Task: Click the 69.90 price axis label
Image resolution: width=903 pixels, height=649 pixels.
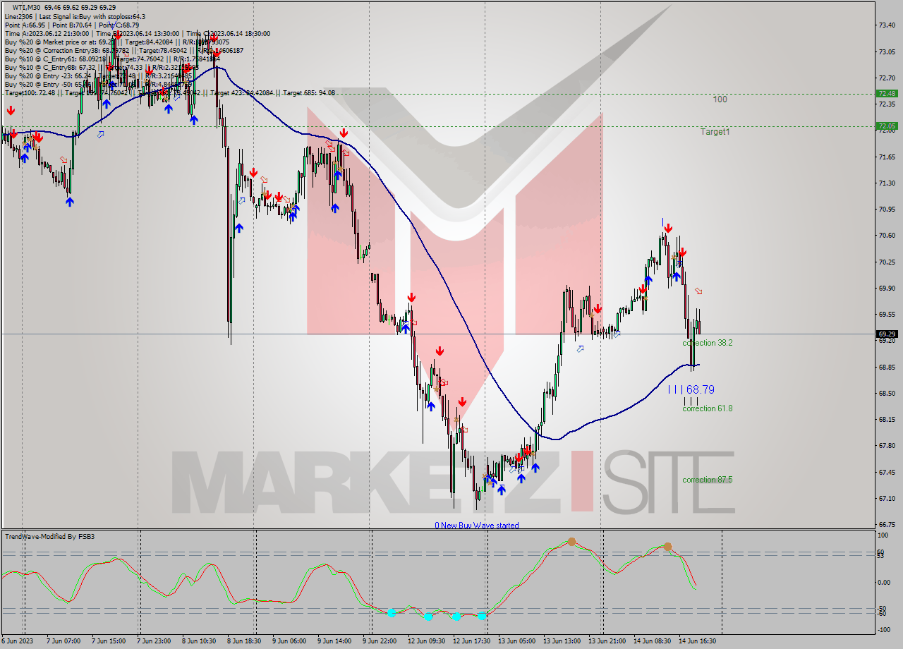Action: 887,288
